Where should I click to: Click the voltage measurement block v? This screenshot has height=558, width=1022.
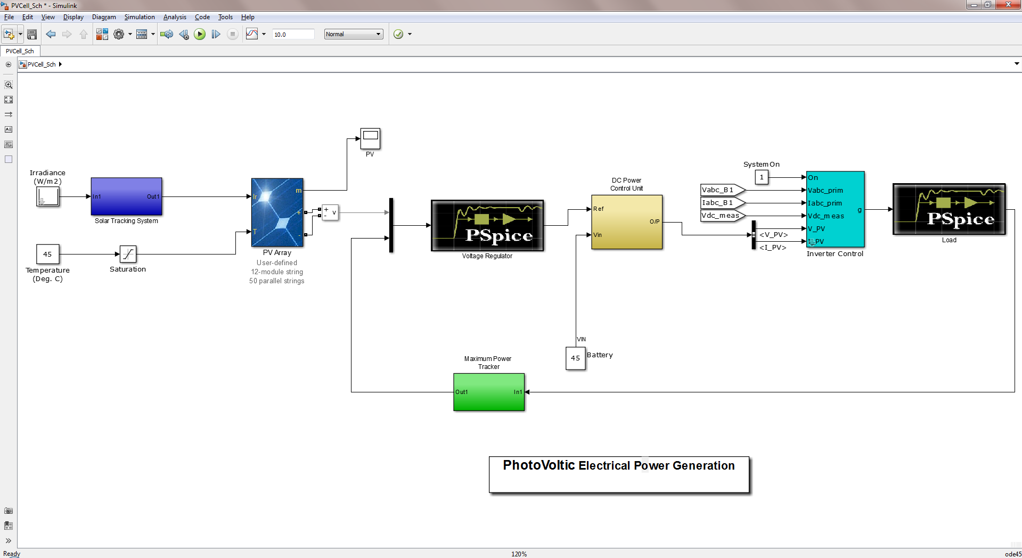tap(330, 212)
